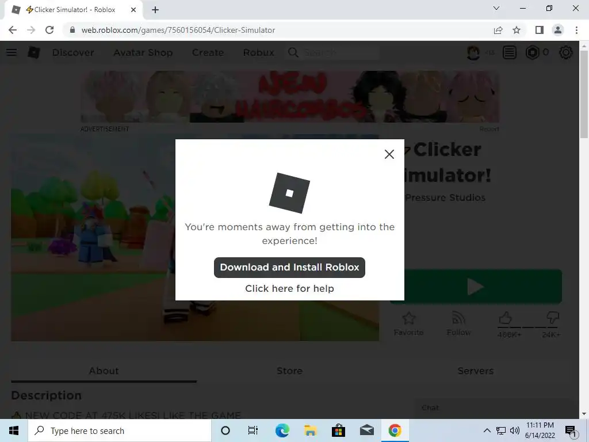Like the game with thumbs up
This screenshot has width=589, height=442.
click(x=505, y=318)
